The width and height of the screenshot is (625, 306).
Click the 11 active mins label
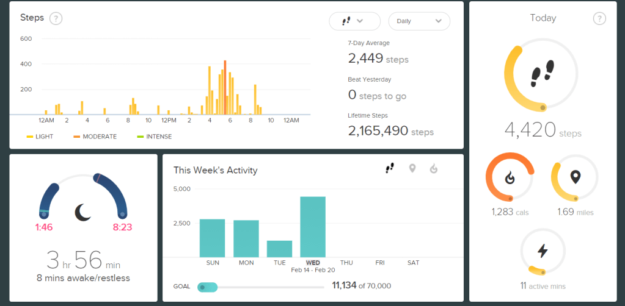point(543,286)
